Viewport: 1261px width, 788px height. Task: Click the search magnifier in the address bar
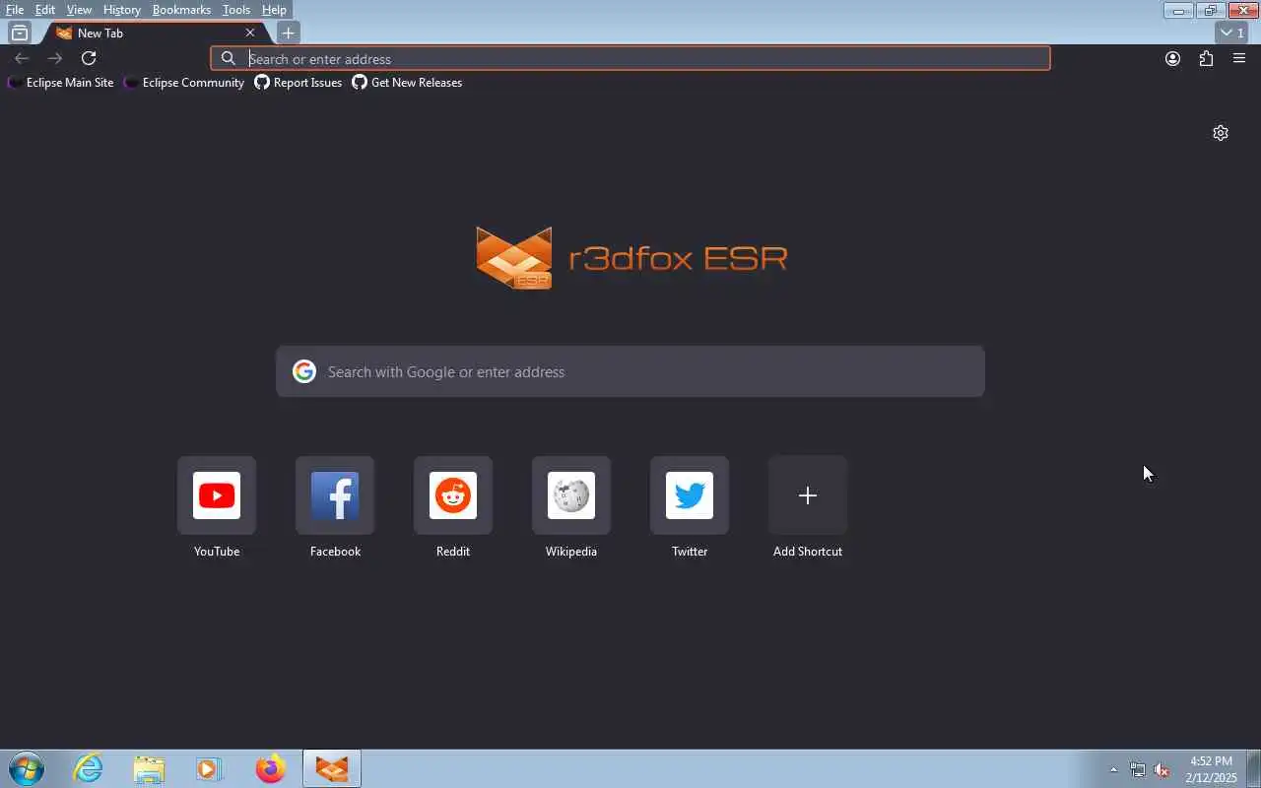(x=229, y=58)
